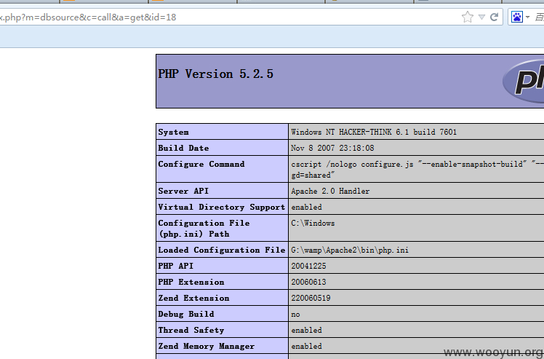Select 'enabled' value for Zend Memory Manager
The width and height of the screenshot is (544, 359).
(x=306, y=346)
